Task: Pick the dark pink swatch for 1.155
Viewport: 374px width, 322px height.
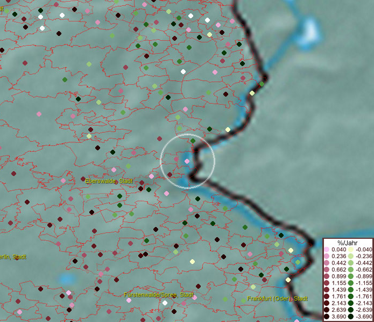Action: pyautogui.click(x=327, y=283)
